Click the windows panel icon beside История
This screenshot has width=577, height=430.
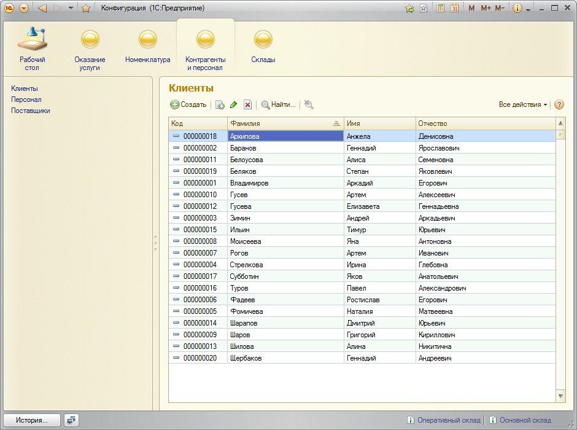72,420
